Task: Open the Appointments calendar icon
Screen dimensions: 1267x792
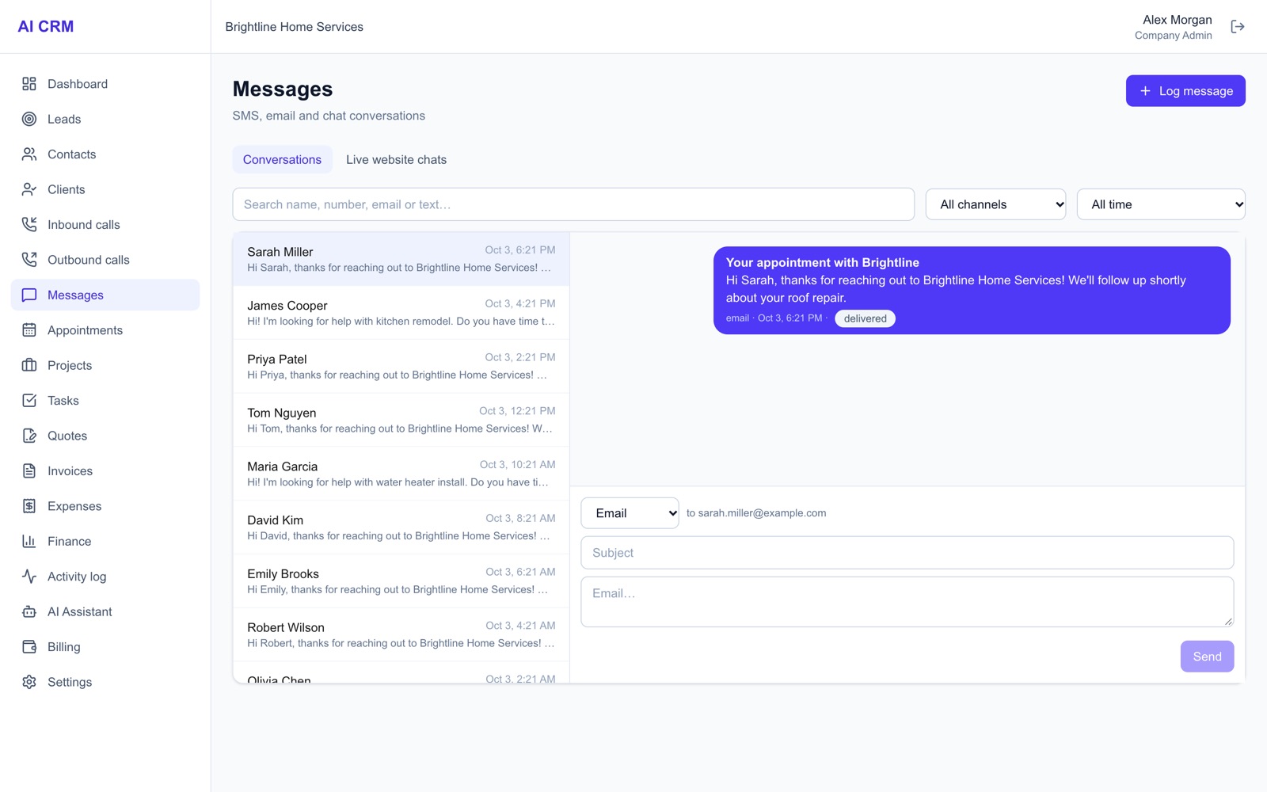Action: [29, 330]
